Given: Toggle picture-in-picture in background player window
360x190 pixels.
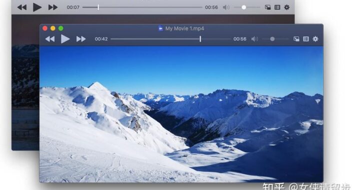Looking at the screenshot, I should (x=267, y=7).
